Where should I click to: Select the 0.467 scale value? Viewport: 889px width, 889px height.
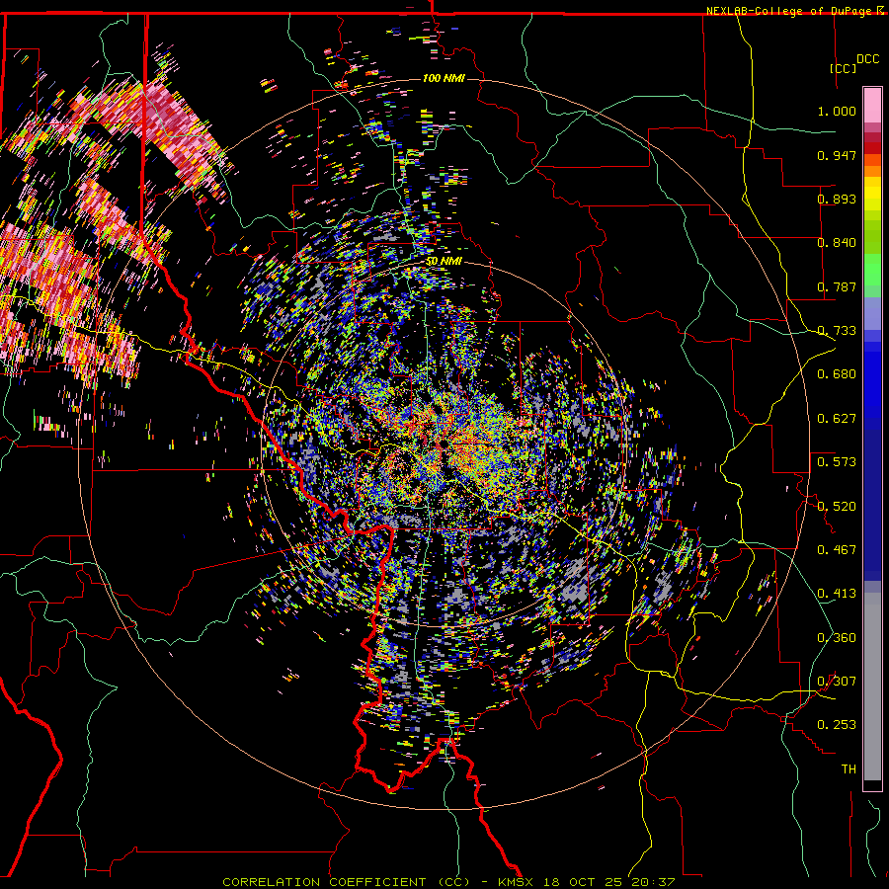coord(837,550)
